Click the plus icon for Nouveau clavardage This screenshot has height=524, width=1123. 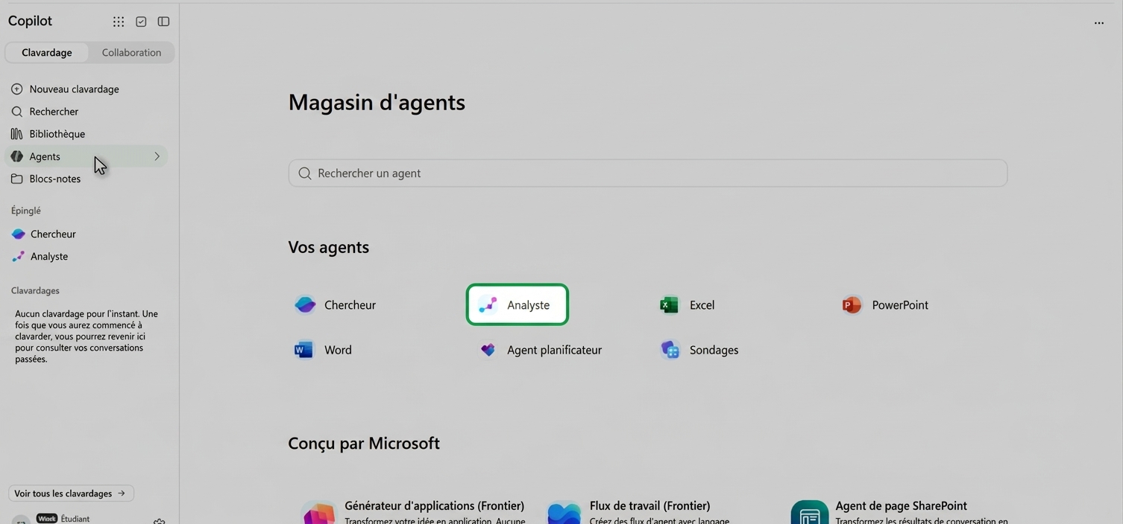pos(16,89)
